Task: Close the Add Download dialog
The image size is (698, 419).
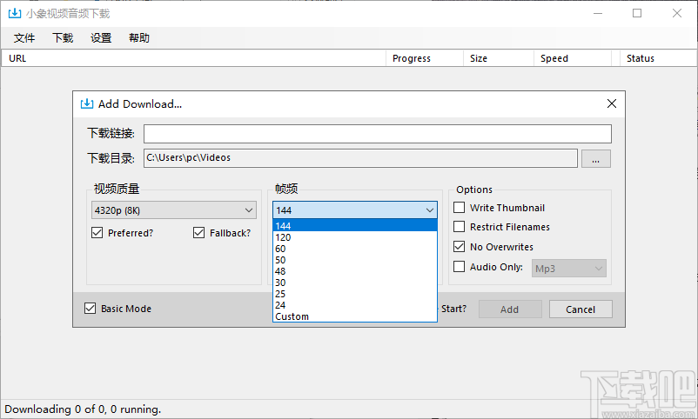Action: pos(612,103)
